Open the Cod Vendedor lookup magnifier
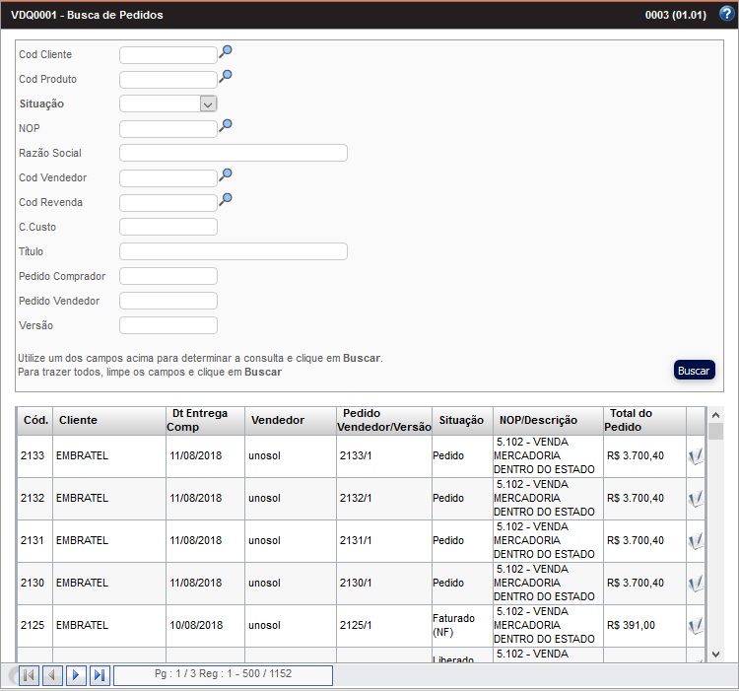Viewport: 739px width, 691px height. pyautogui.click(x=226, y=175)
